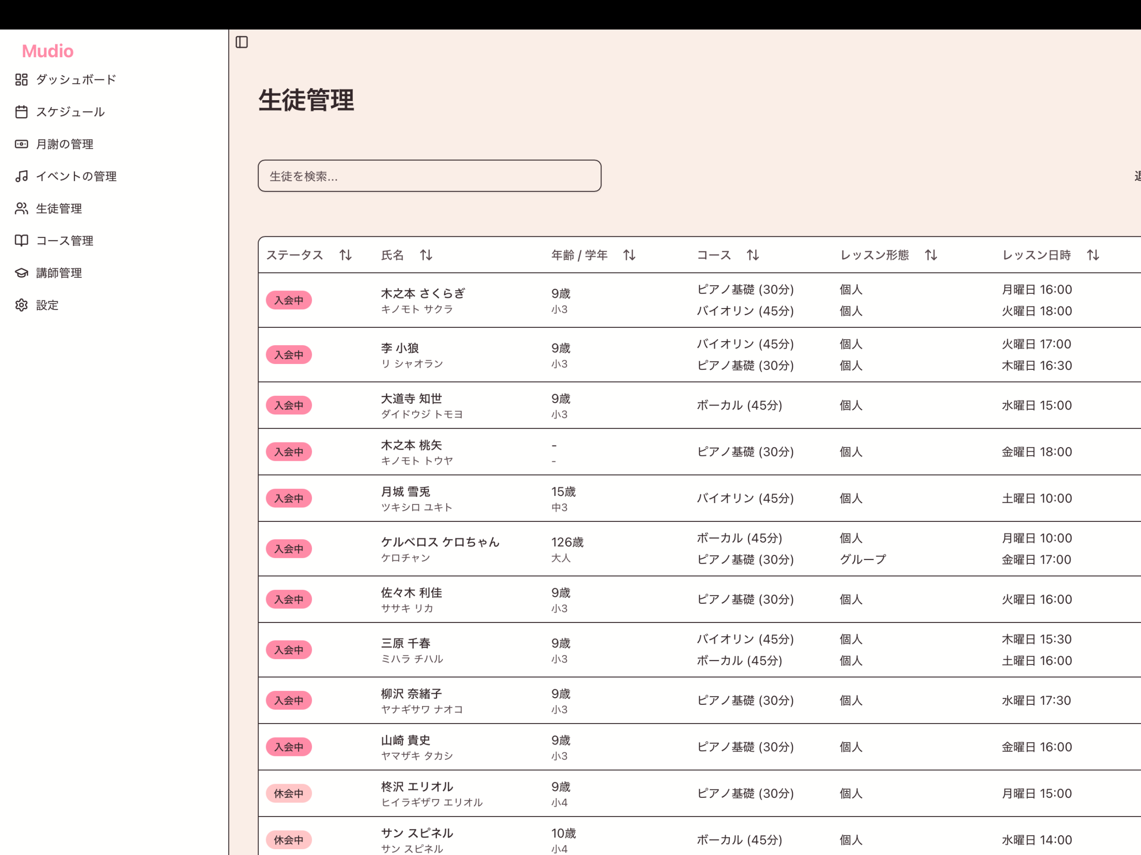Focus the 生徒を検索 search field
The width and height of the screenshot is (1141, 855).
429,176
